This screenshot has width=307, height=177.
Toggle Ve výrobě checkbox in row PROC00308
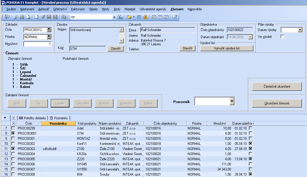pos(251,174)
